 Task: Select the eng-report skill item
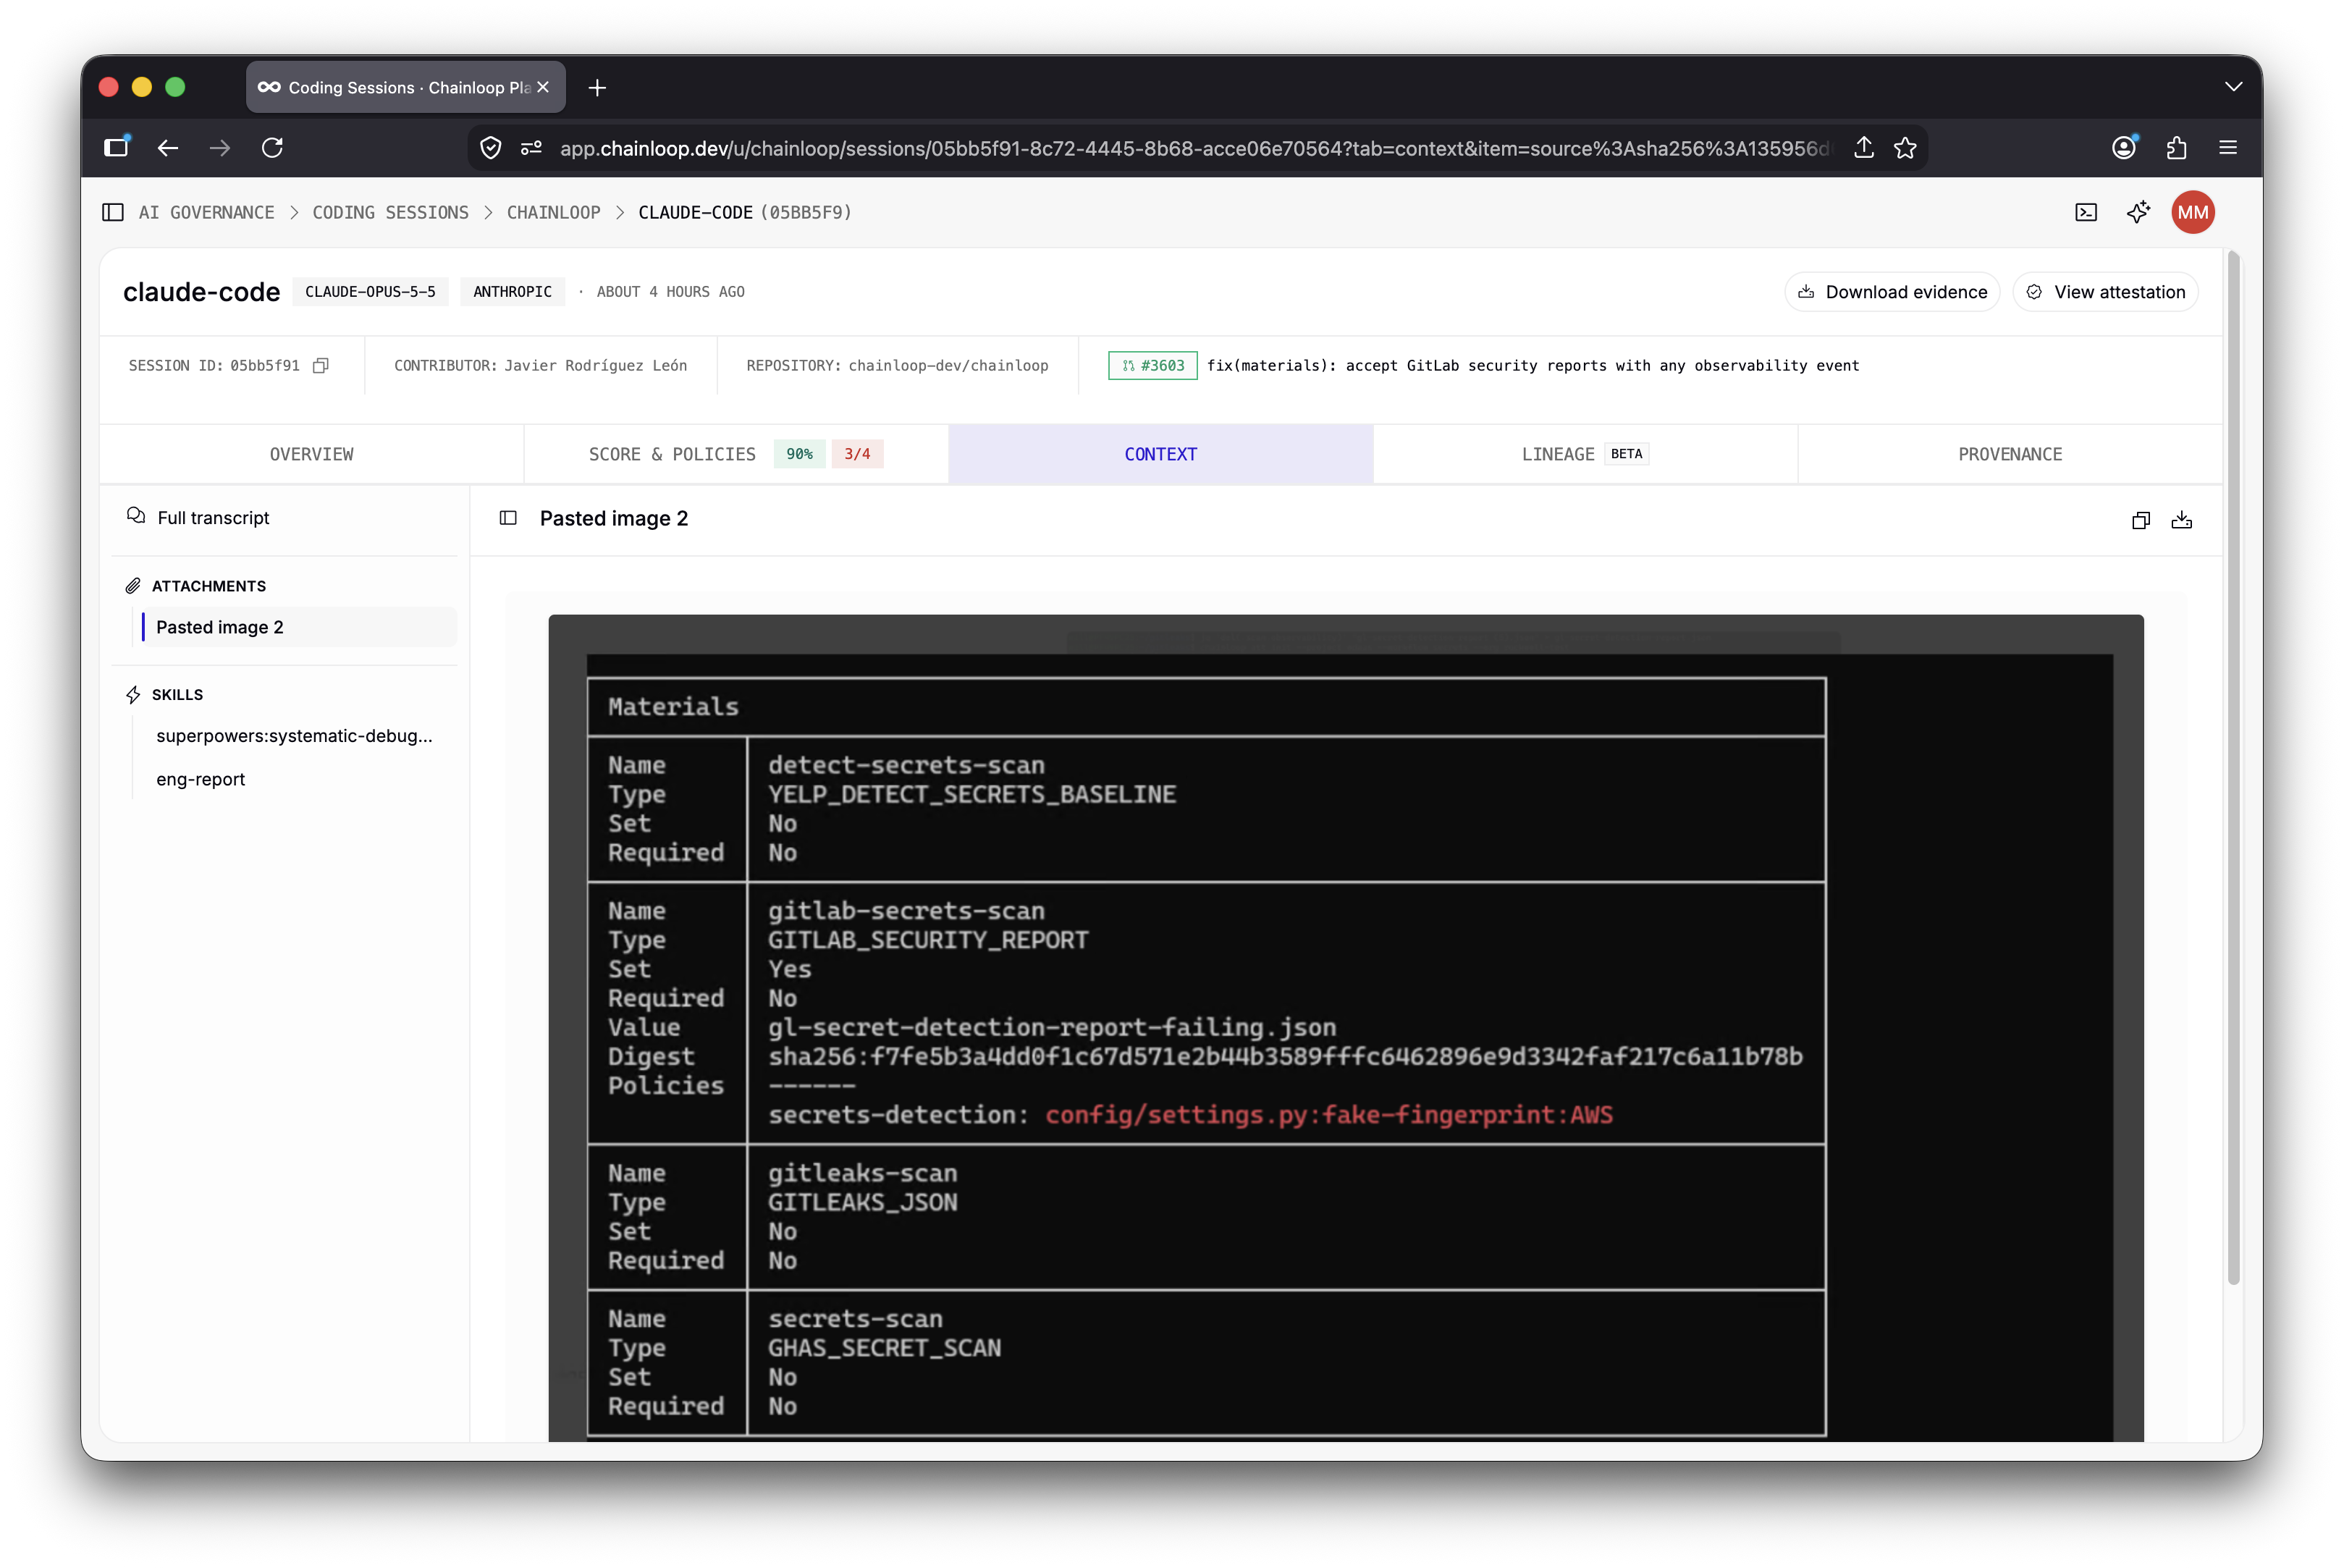pyautogui.click(x=200, y=779)
